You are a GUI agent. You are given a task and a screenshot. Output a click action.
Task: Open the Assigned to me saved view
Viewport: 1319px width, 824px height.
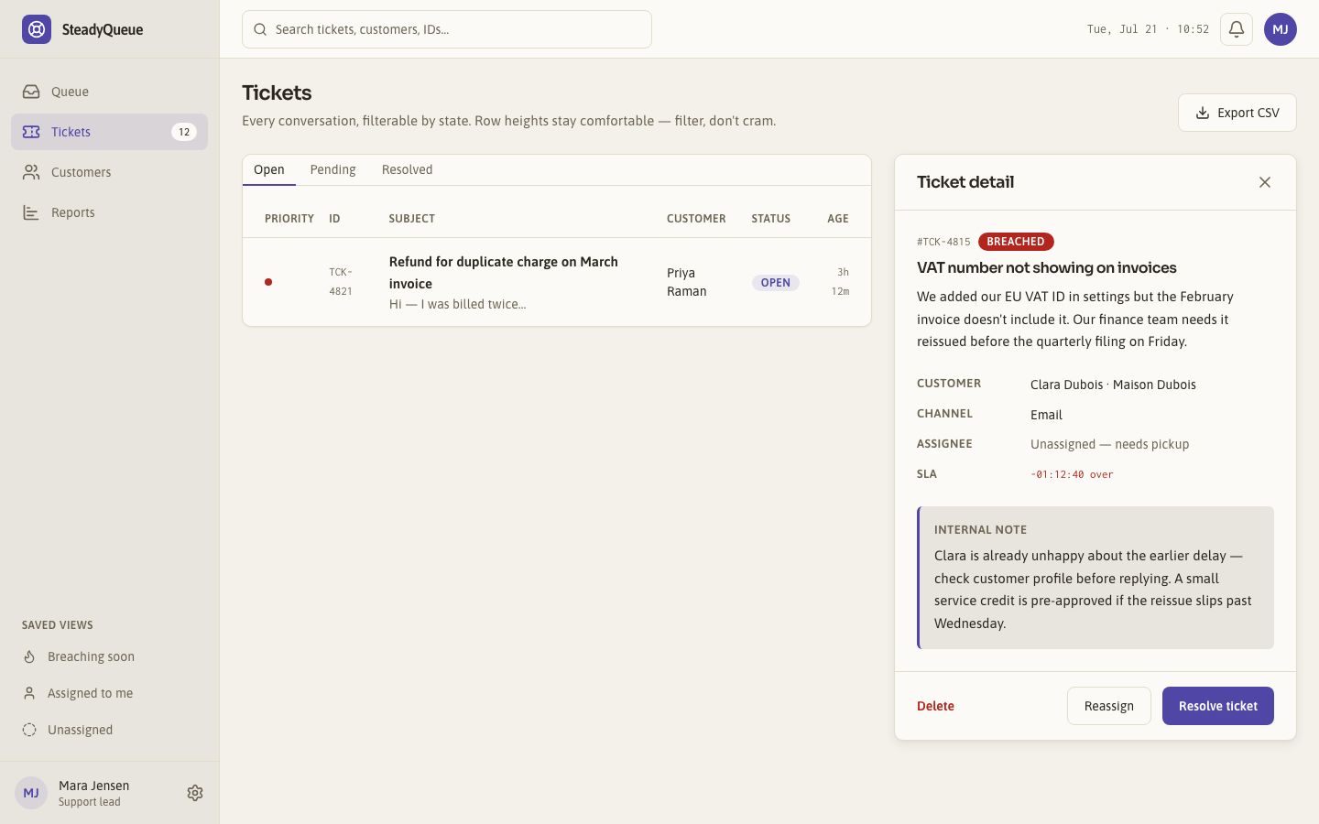pyautogui.click(x=109, y=693)
